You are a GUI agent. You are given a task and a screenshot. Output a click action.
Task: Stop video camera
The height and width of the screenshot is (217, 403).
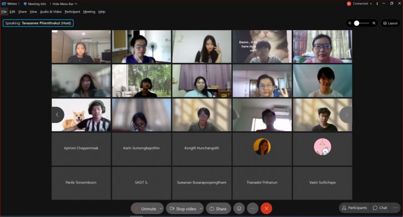182,208
